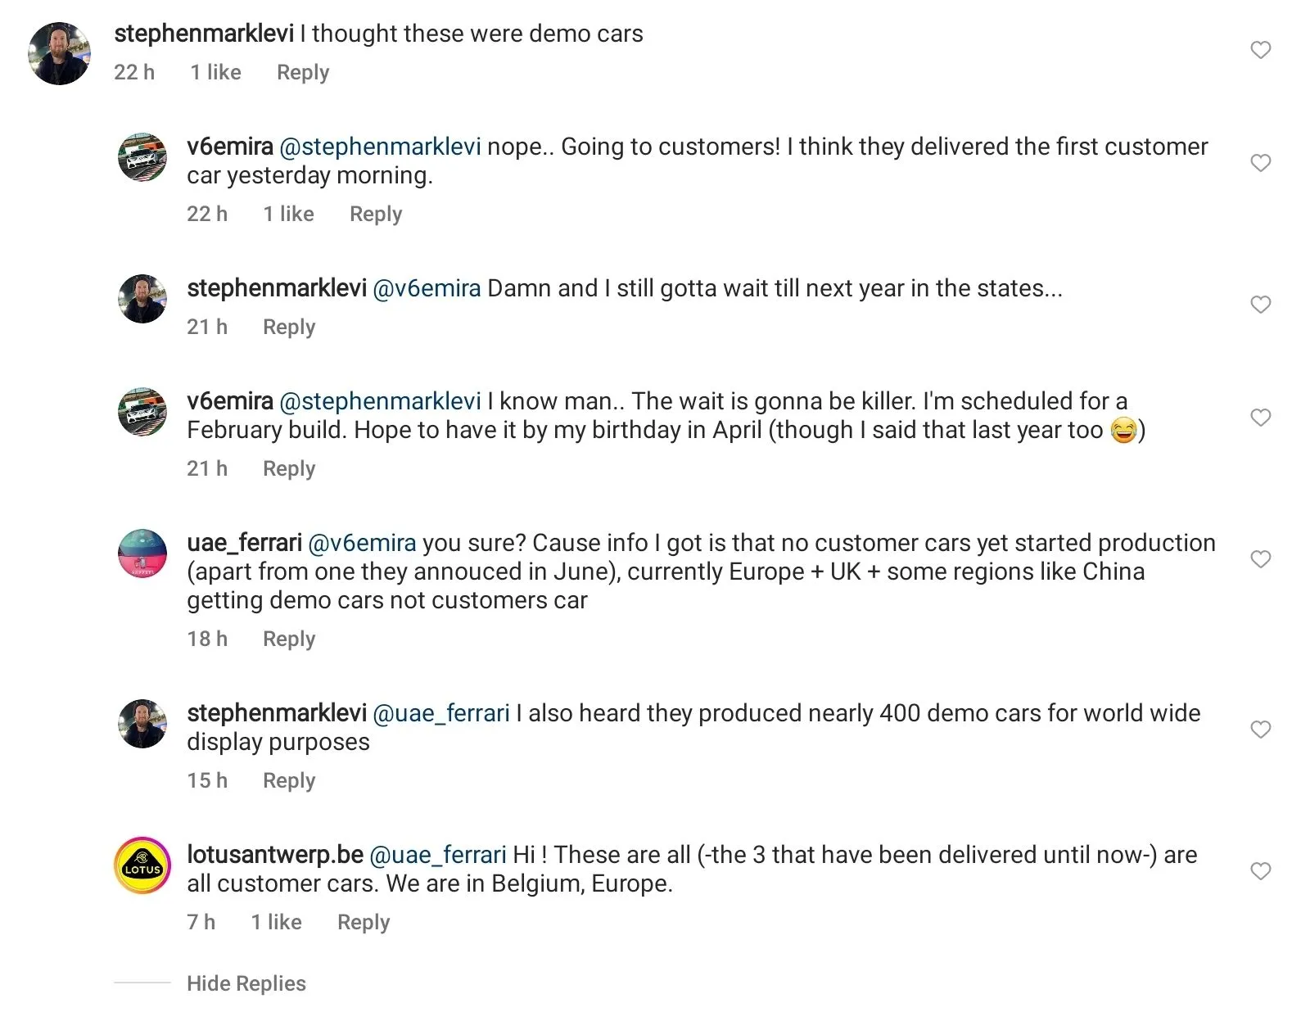The height and width of the screenshot is (1012, 1310).
Task: Reply to stephenmarklevi's top comment
Action: click(302, 72)
